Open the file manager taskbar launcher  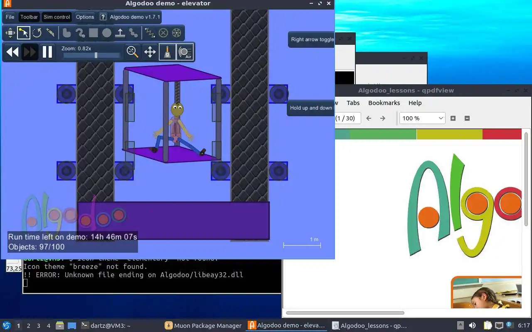(60, 326)
